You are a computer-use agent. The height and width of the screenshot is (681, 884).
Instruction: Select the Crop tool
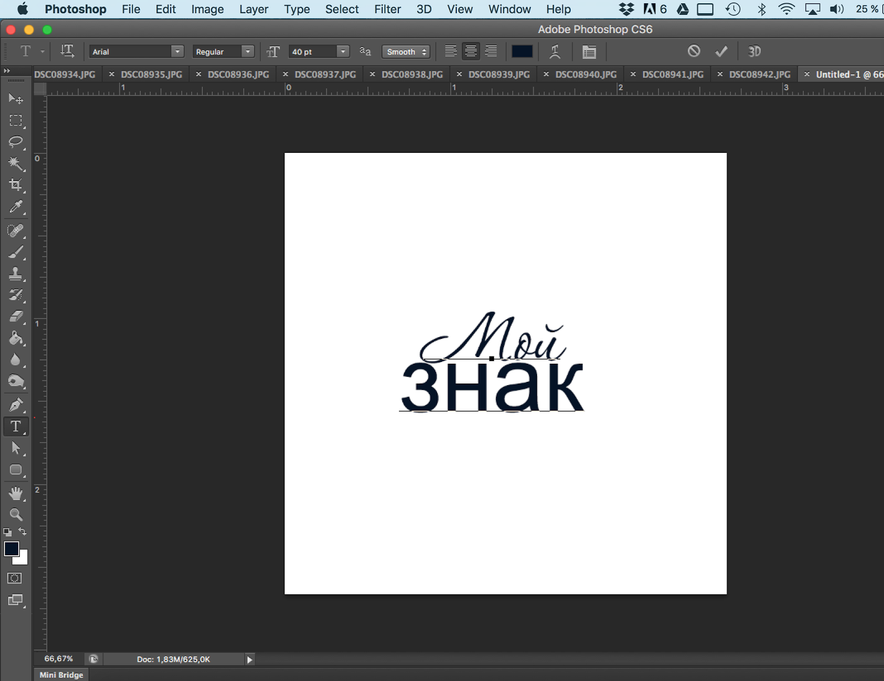(15, 185)
